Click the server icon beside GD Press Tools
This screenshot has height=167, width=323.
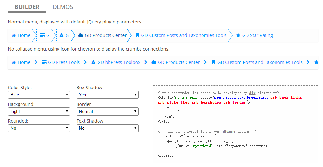tap(44, 62)
